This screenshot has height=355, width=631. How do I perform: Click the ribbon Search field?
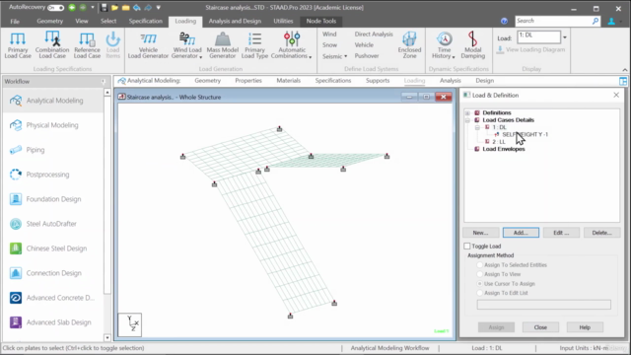pyautogui.click(x=557, y=21)
